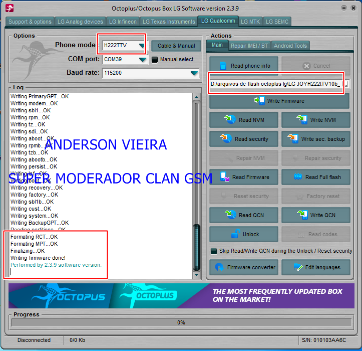The image size is (362, 351).
Task: Switch to LG MTK tab
Action: click(x=250, y=22)
